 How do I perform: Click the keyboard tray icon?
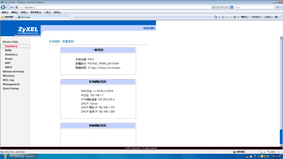247,157
